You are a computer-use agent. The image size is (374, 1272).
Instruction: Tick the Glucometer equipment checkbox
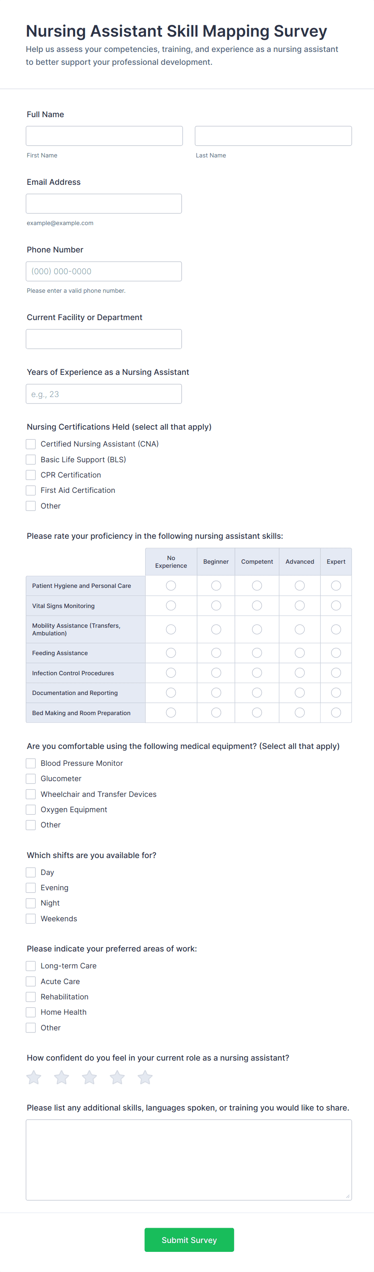pos(31,779)
